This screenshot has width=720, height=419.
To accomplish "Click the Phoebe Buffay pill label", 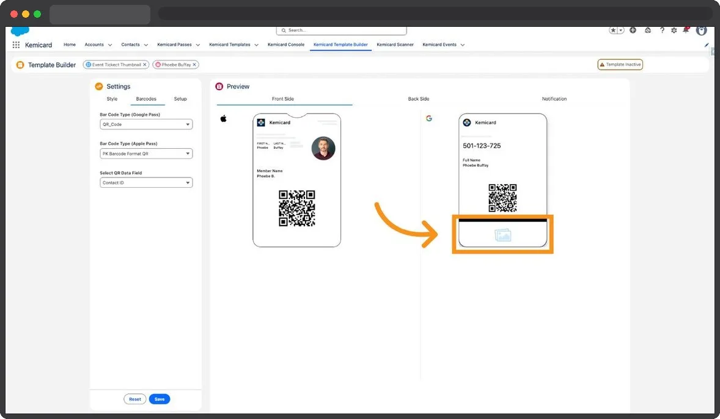I will pyautogui.click(x=176, y=65).
